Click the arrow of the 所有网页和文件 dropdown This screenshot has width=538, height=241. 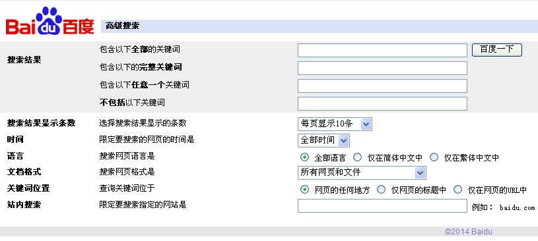pos(420,173)
